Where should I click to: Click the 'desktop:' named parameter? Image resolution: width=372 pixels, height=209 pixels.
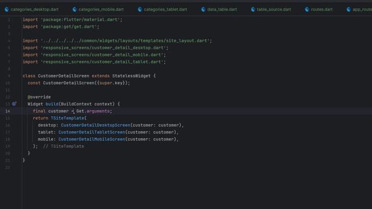48,125
